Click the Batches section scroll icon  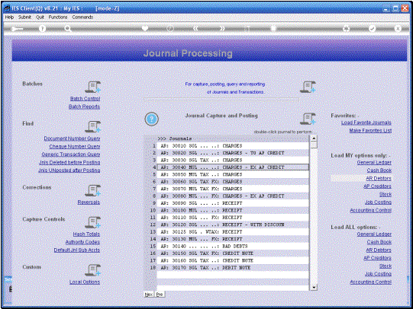click(x=93, y=87)
